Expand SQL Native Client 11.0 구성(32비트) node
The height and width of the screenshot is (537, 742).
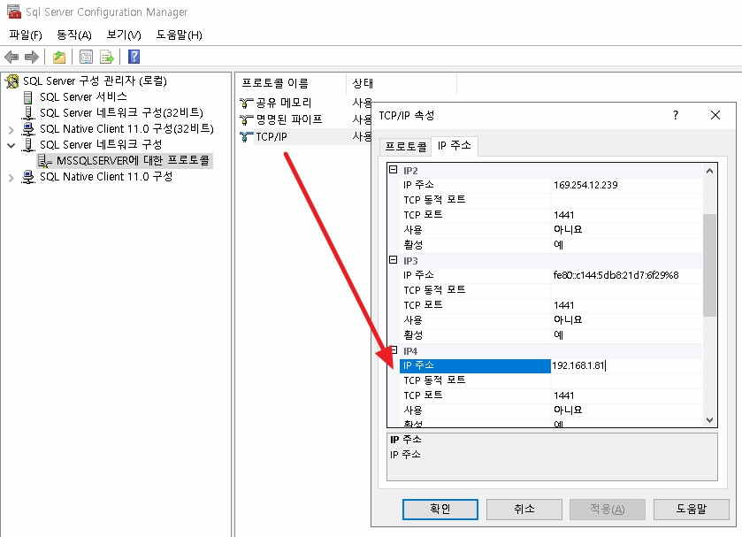tap(11, 130)
